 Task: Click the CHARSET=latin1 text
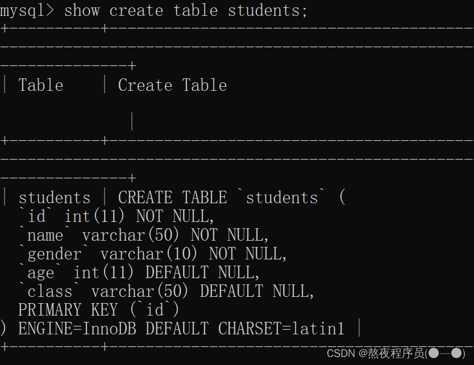coord(281,329)
